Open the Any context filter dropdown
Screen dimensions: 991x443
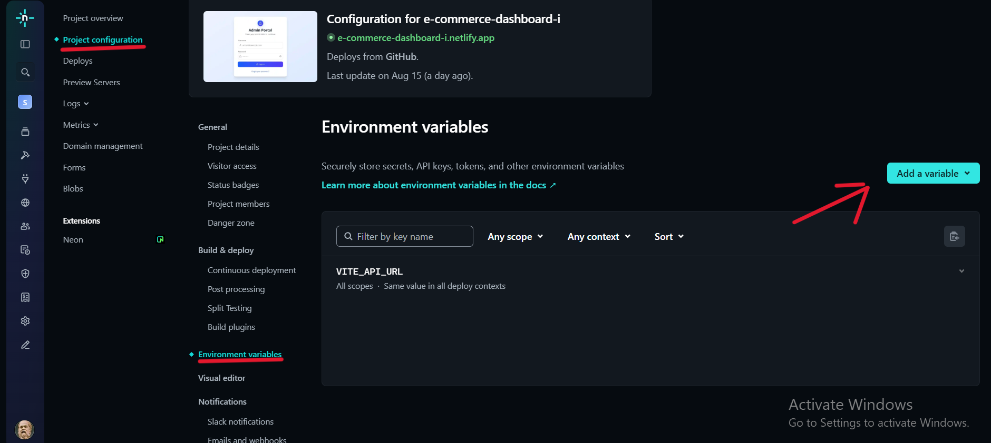coord(599,237)
